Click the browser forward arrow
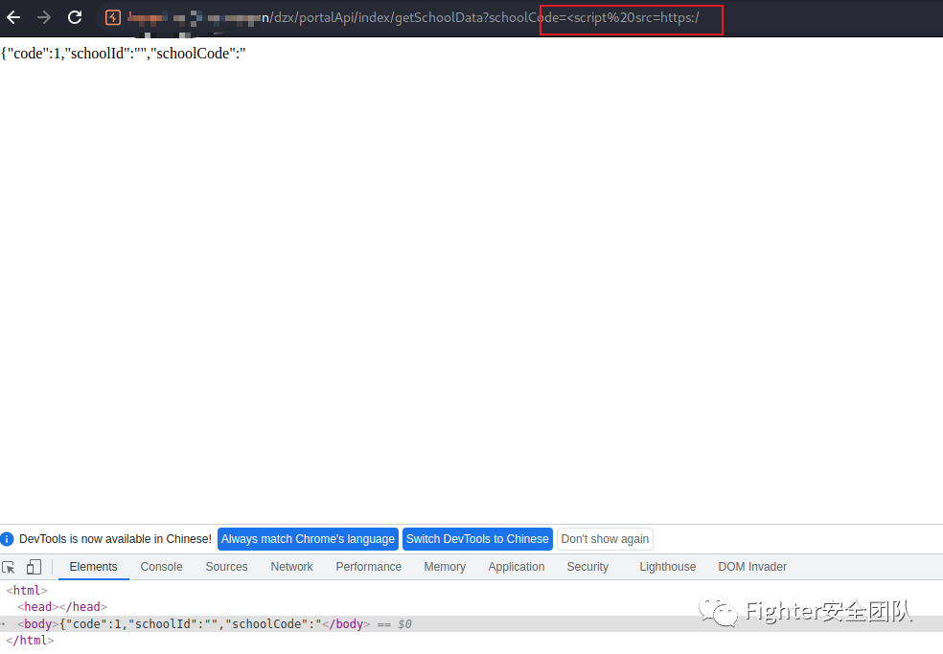 click(x=44, y=17)
